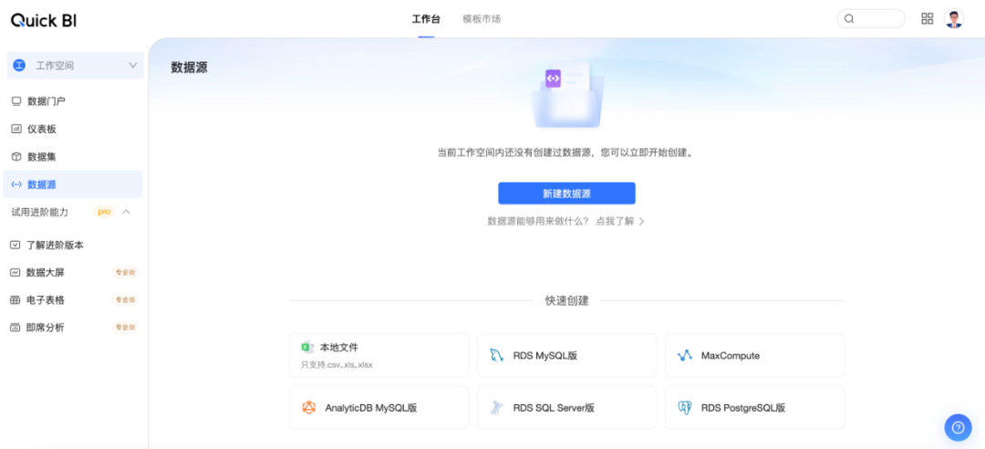Click 专业版 badge beside 即席分析

click(x=125, y=328)
